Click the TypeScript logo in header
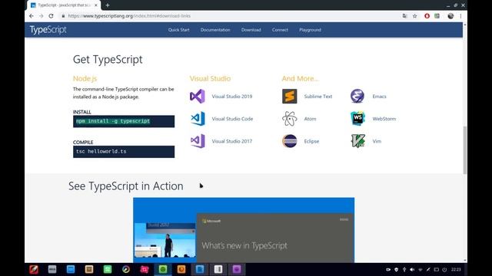This screenshot has width=492, height=276. pos(48,30)
